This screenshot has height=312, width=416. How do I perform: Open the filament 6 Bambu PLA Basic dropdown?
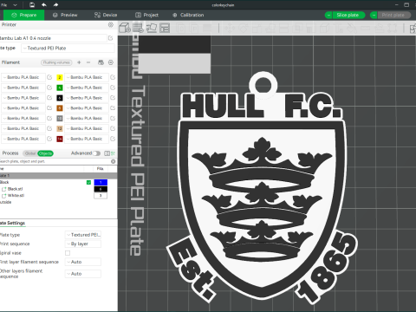[87, 98]
